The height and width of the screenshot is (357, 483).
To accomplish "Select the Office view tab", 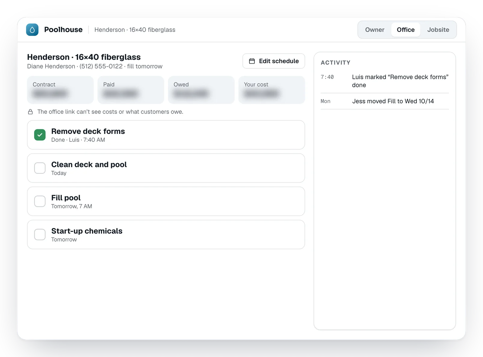I will tap(406, 30).
